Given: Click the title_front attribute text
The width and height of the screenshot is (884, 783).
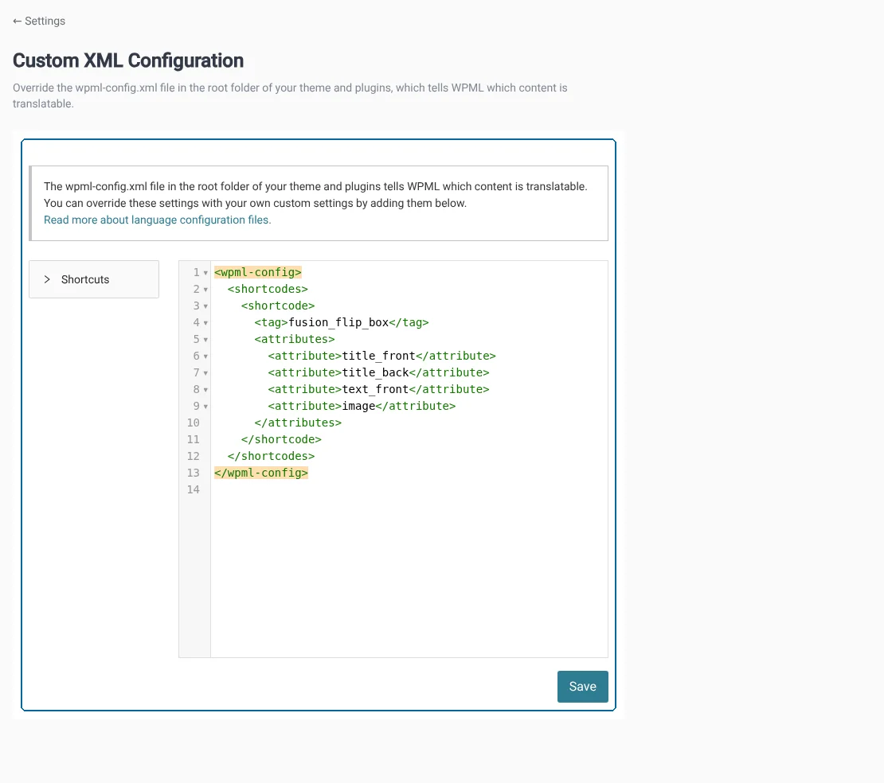Looking at the screenshot, I should 378,356.
